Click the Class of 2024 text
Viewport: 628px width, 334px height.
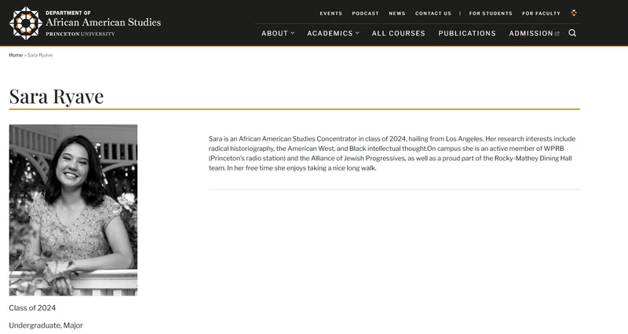(x=32, y=308)
